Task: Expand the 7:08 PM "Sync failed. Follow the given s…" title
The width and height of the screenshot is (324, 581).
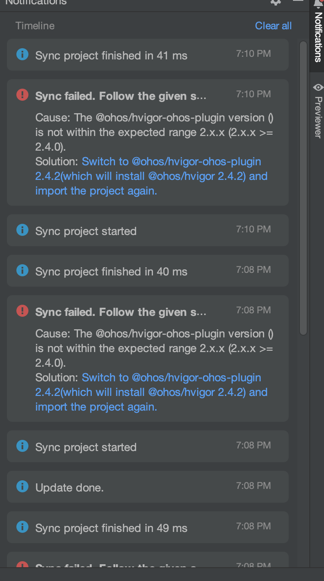Action: (121, 312)
